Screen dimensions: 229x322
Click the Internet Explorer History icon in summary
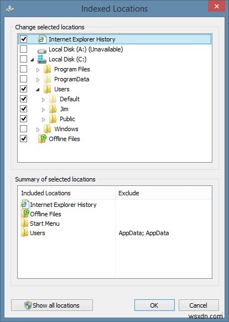coord(25,204)
